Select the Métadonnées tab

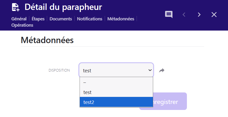[x=121, y=19]
